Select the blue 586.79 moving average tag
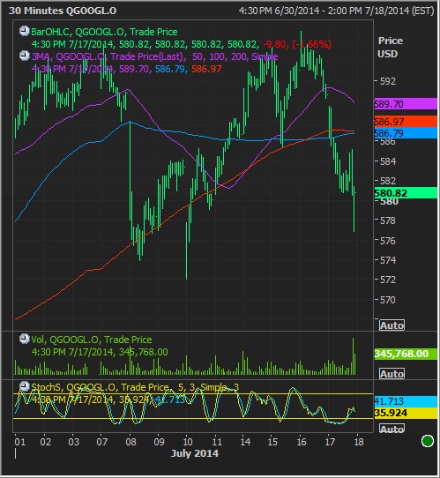The image size is (440, 478). 406,133
